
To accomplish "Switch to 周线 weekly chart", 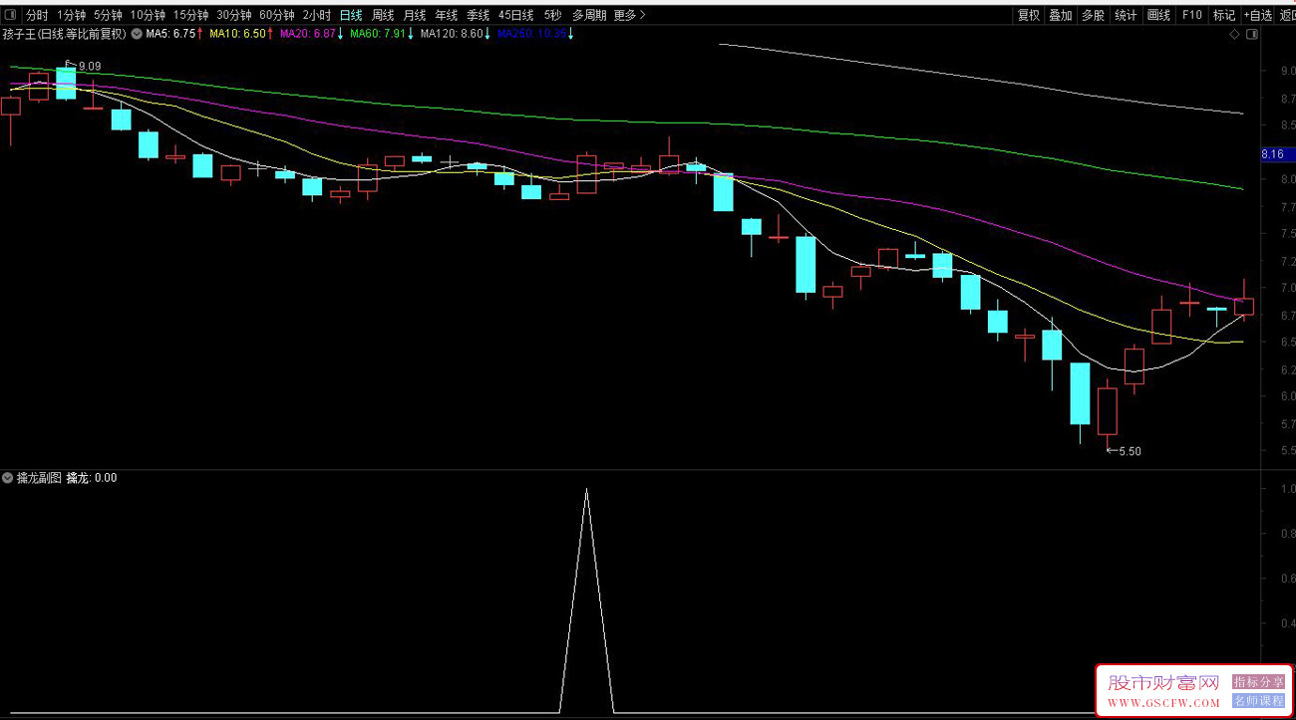I will [x=383, y=15].
